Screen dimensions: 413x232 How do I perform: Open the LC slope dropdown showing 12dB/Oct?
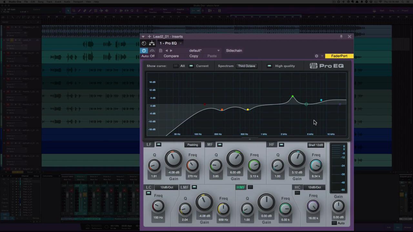click(166, 187)
